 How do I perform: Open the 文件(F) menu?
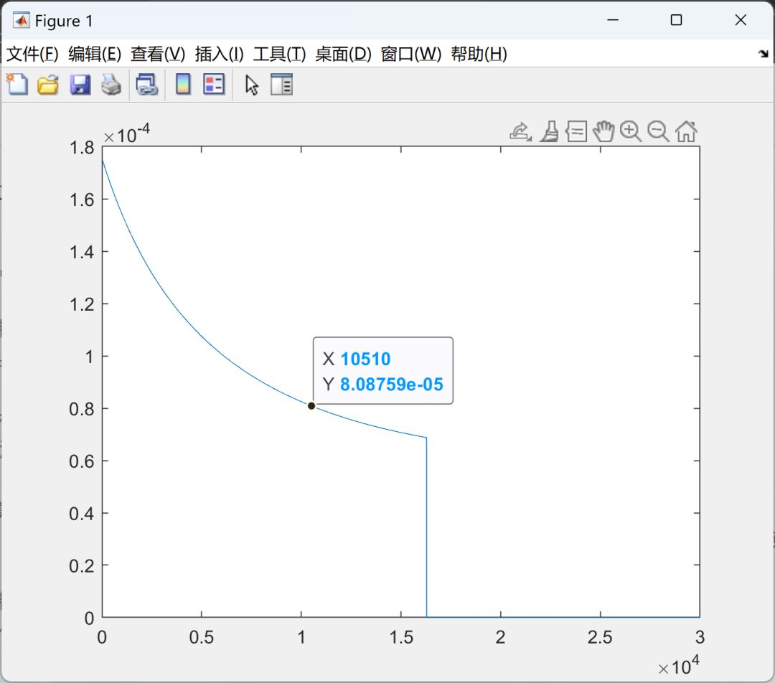click(32, 54)
